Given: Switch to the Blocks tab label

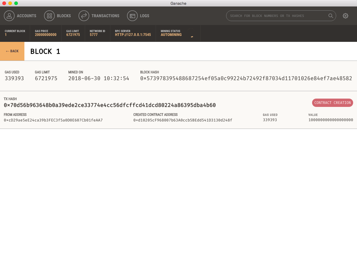Looking at the screenshot, I should [x=64, y=16].
